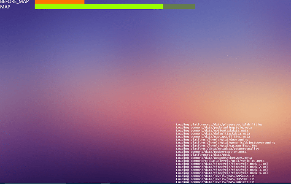Select the 'metadata/pedpersonality' loading line

218,149
